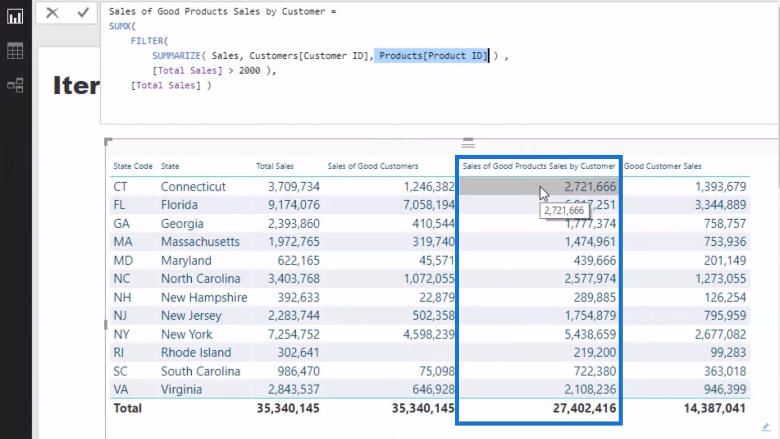The width and height of the screenshot is (780, 439).
Task: Open the Report view icon
Action: tap(15, 17)
